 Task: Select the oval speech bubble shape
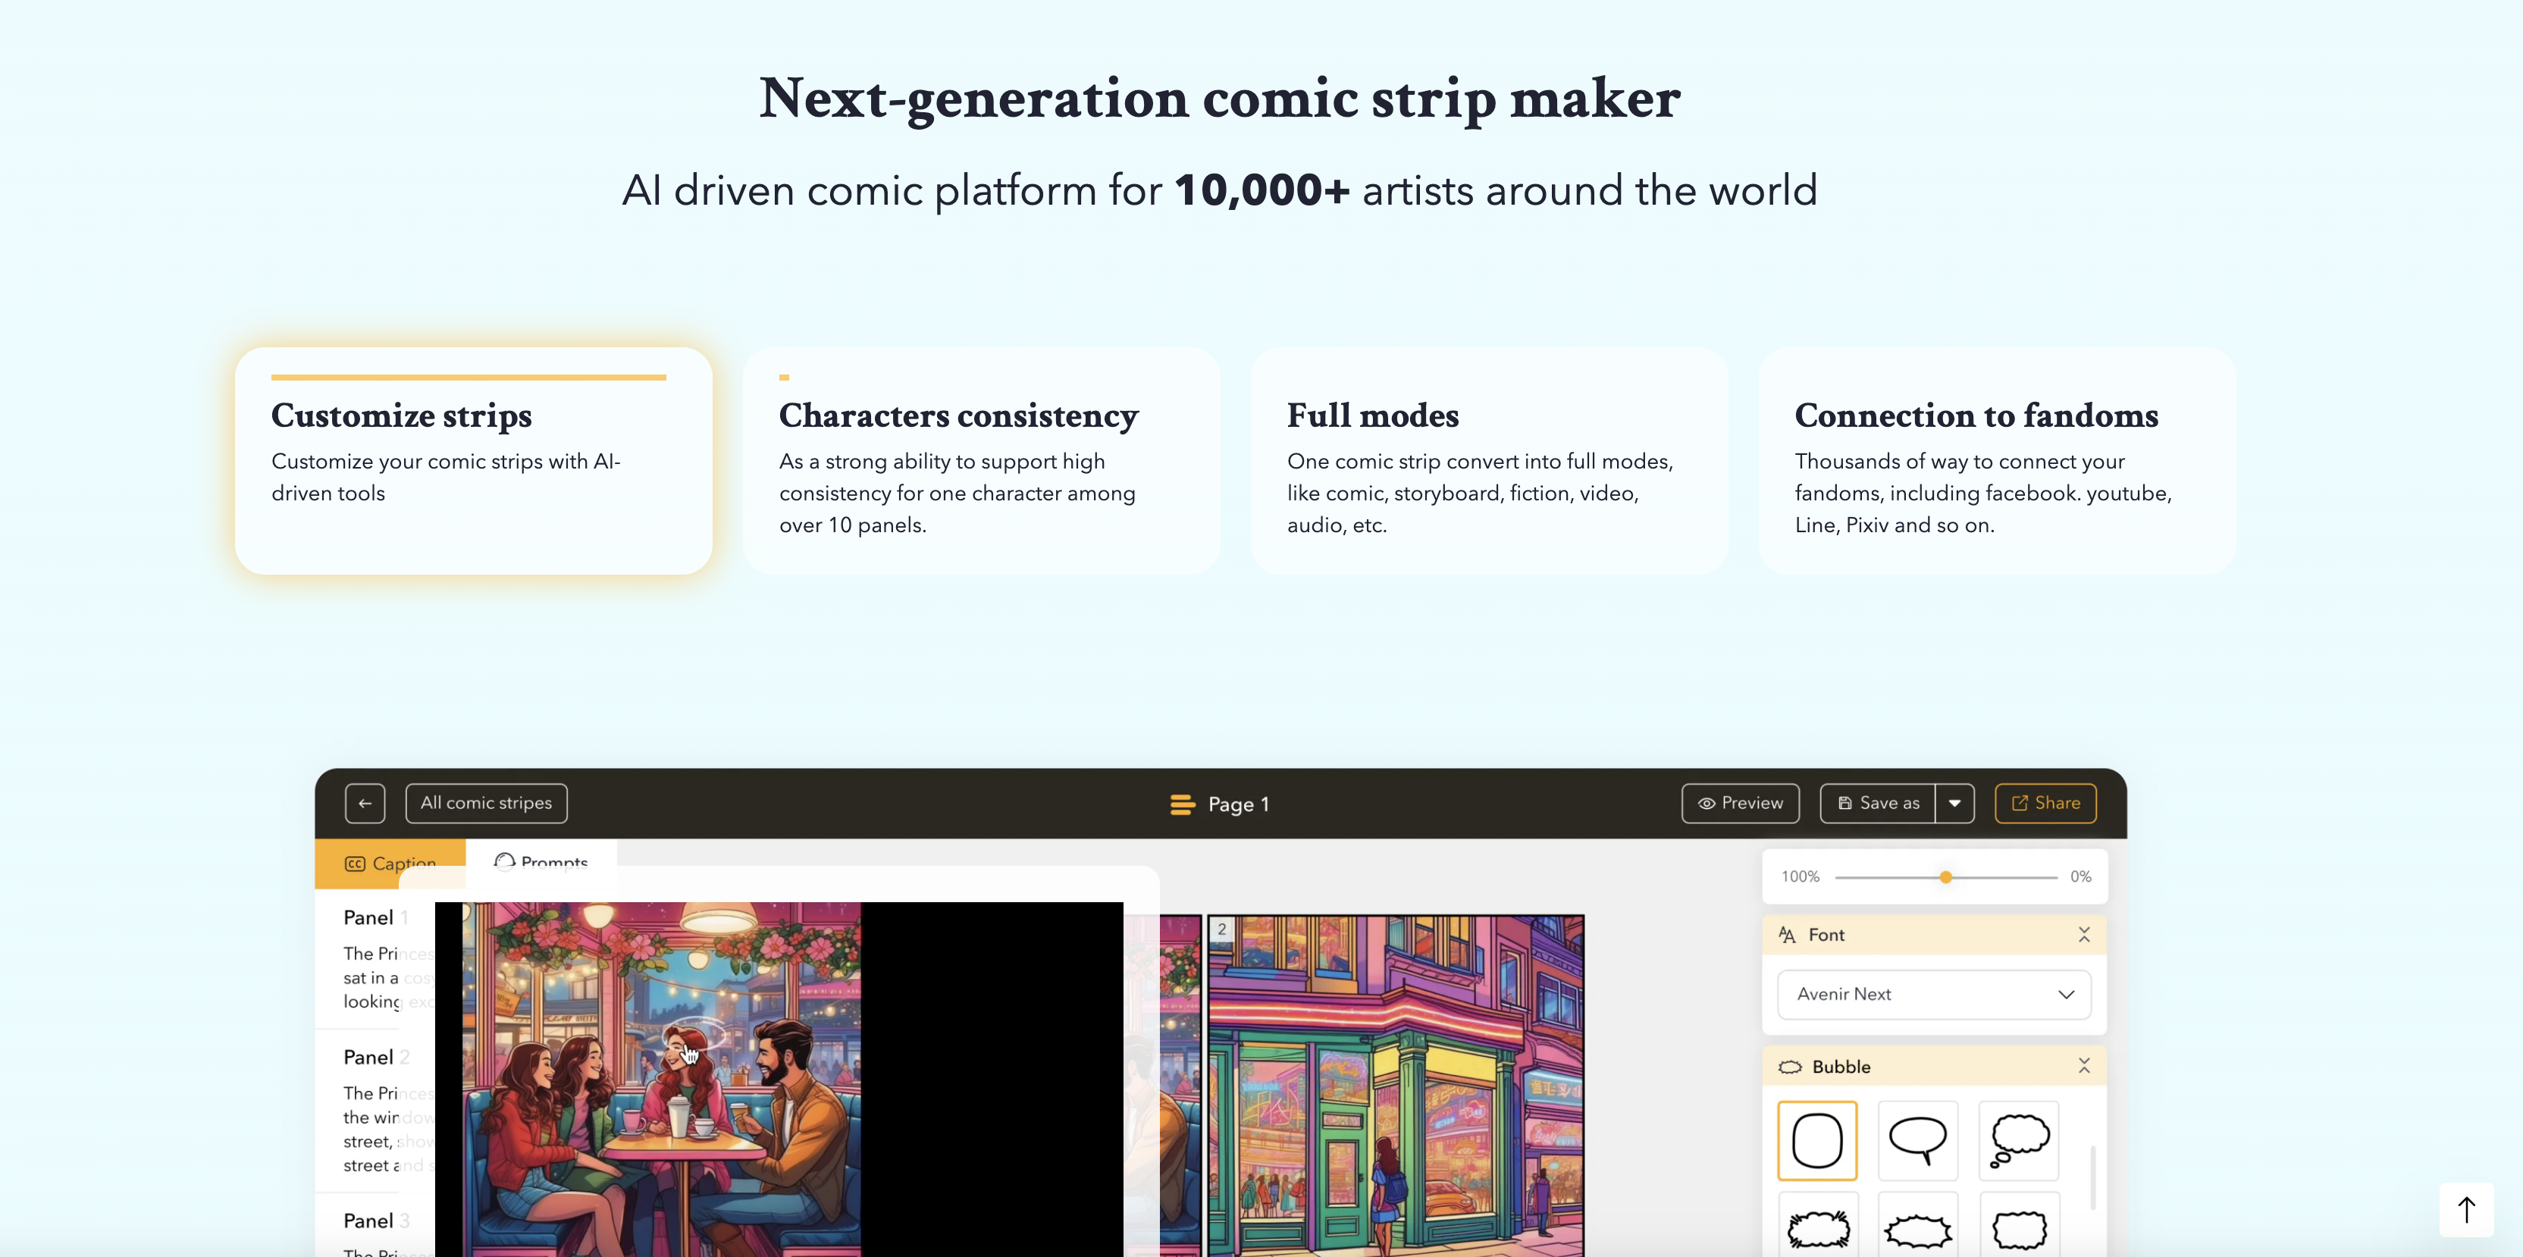click(x=1918, y=1140)
